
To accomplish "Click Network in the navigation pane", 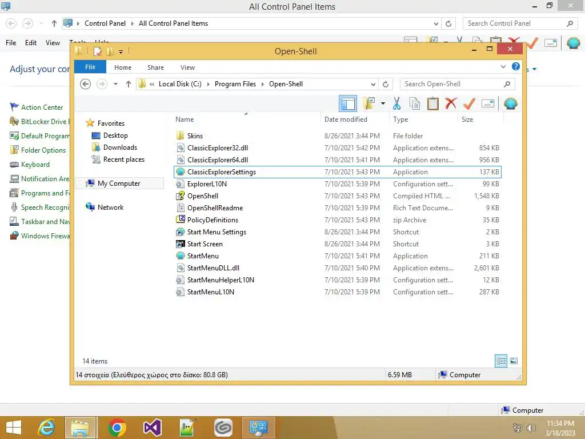I will coord(110,207).
